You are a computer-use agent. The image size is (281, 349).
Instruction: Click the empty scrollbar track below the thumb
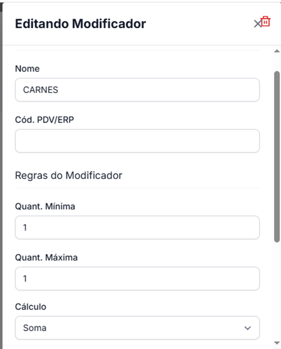click(277, 291)
